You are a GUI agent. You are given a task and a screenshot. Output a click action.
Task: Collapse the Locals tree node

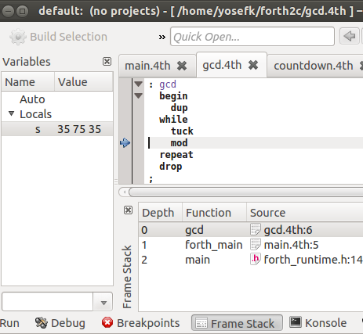point(11,113)
